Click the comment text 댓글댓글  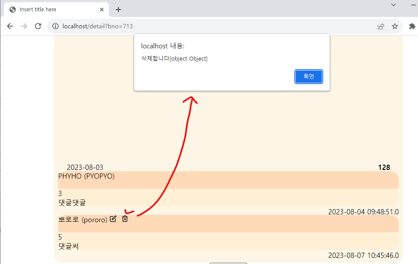click(72, 203)
